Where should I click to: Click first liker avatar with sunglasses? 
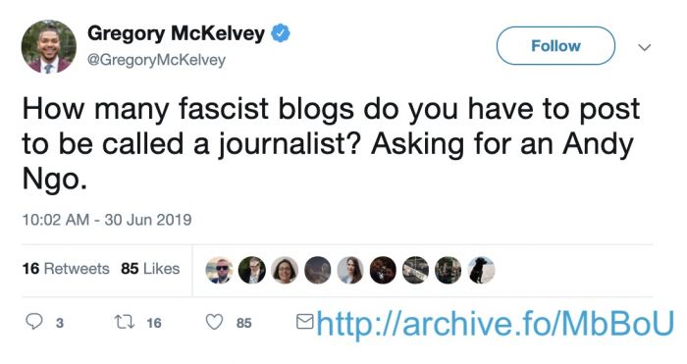(x=219, y=270)
